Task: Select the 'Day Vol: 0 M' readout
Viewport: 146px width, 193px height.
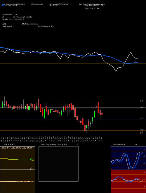Action: 92,9
